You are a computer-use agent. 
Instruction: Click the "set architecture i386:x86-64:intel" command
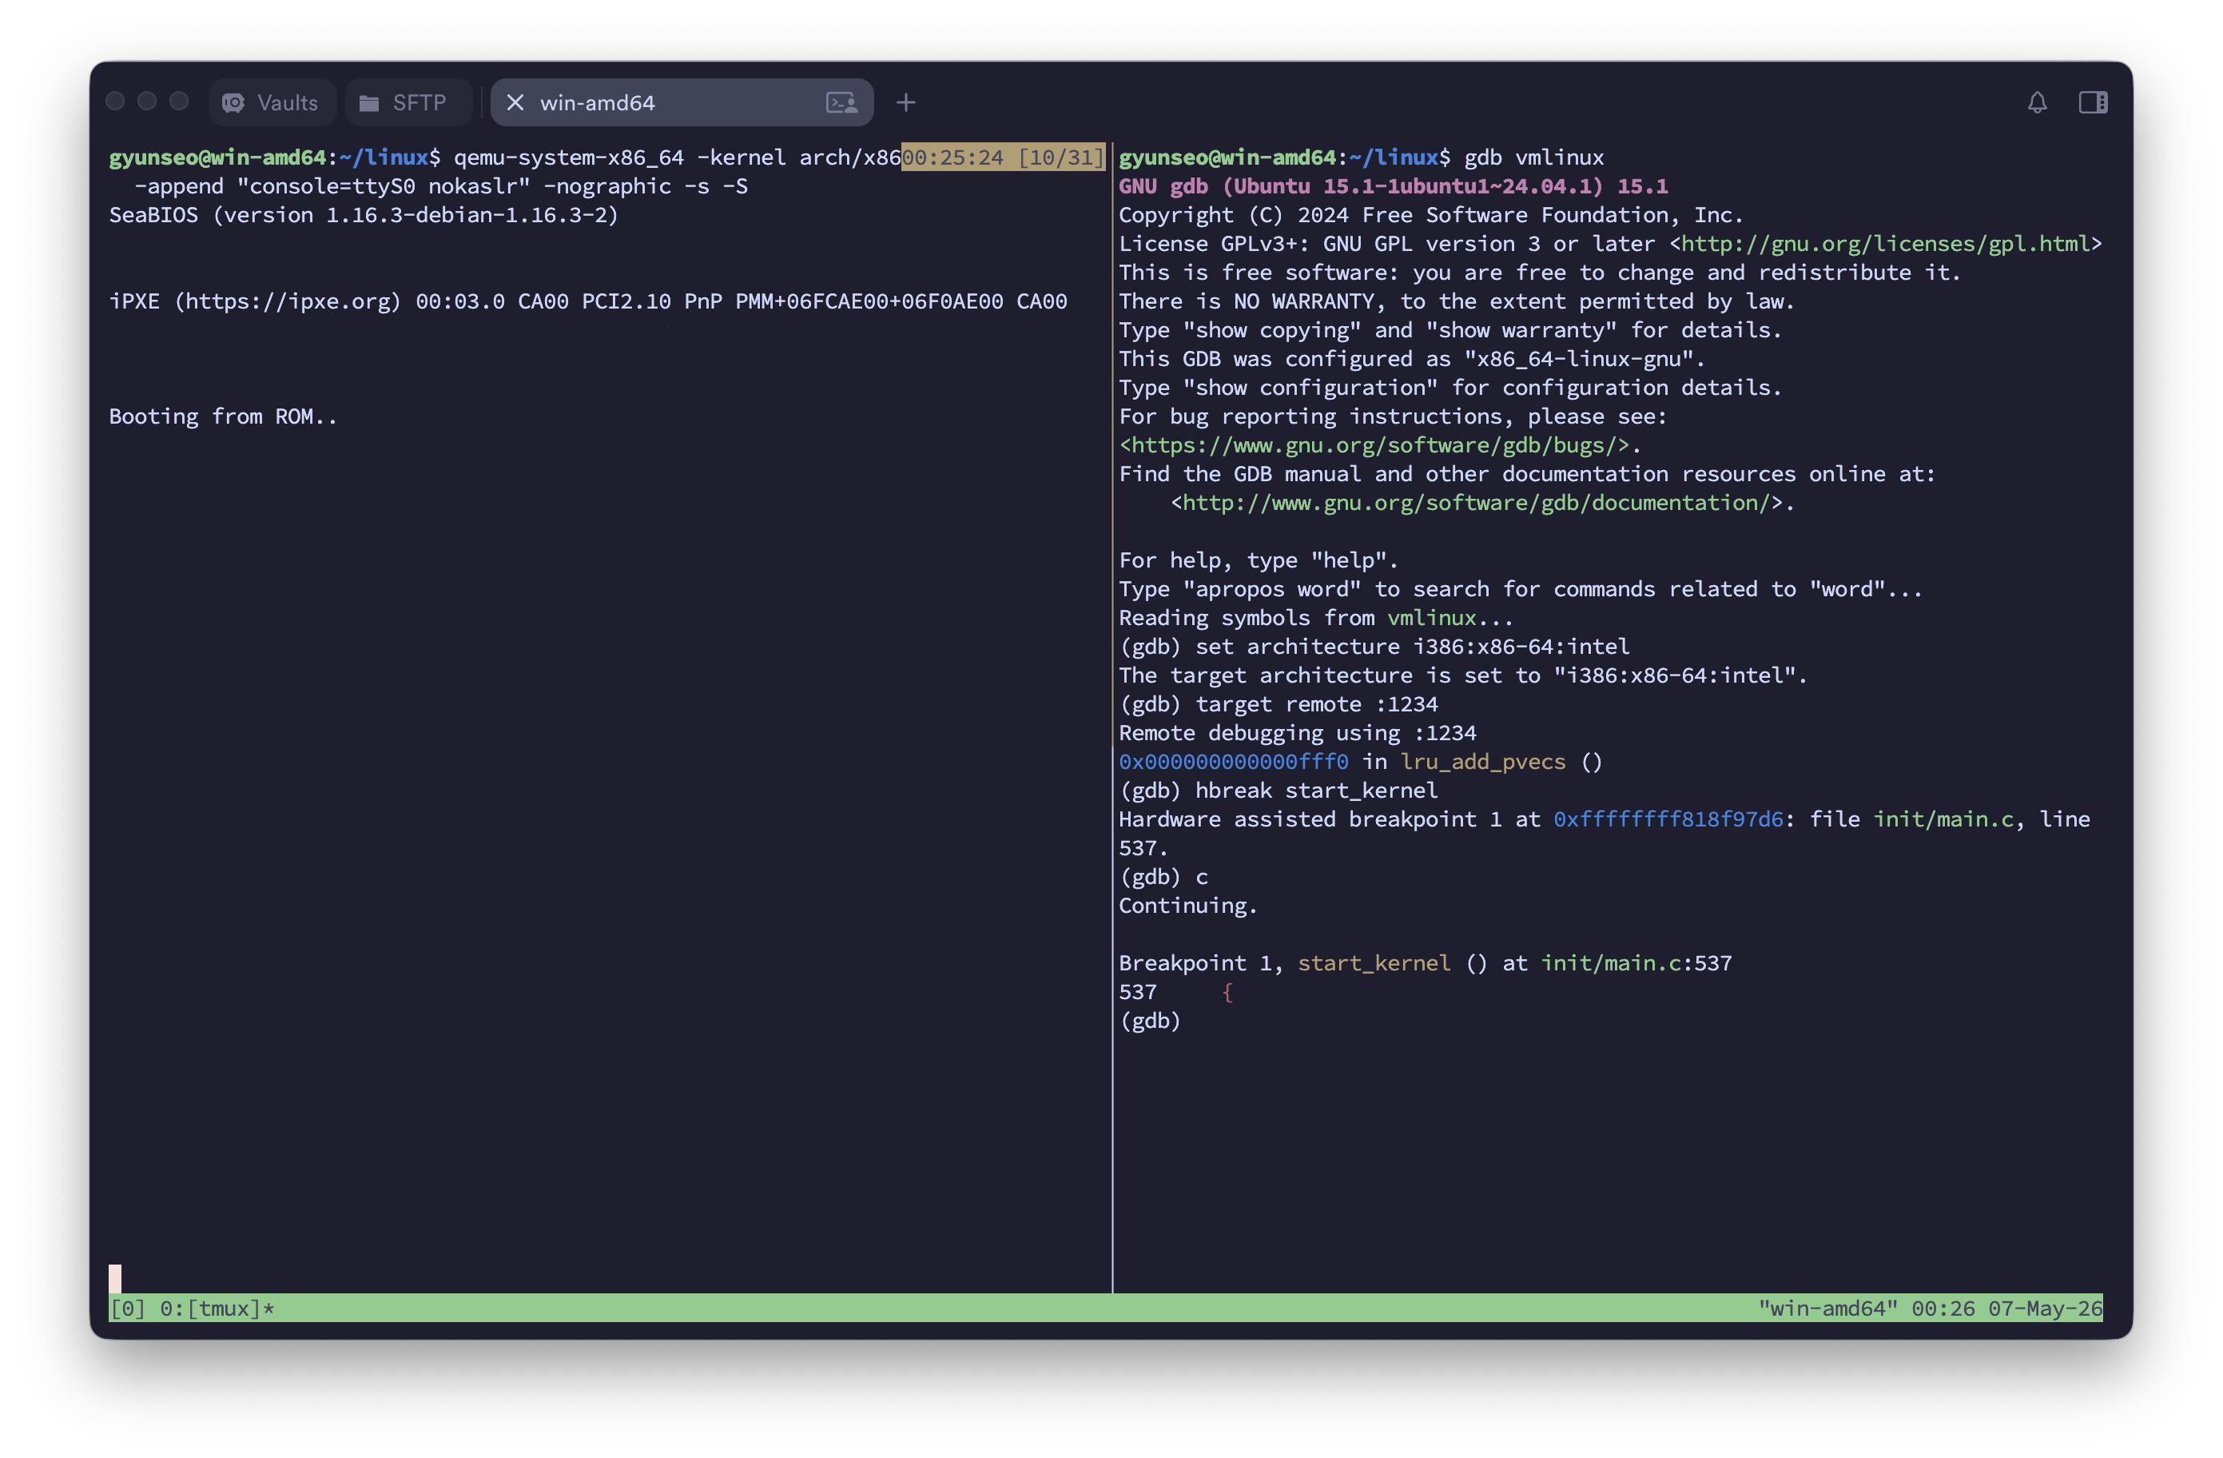(x=1412, y=647)
